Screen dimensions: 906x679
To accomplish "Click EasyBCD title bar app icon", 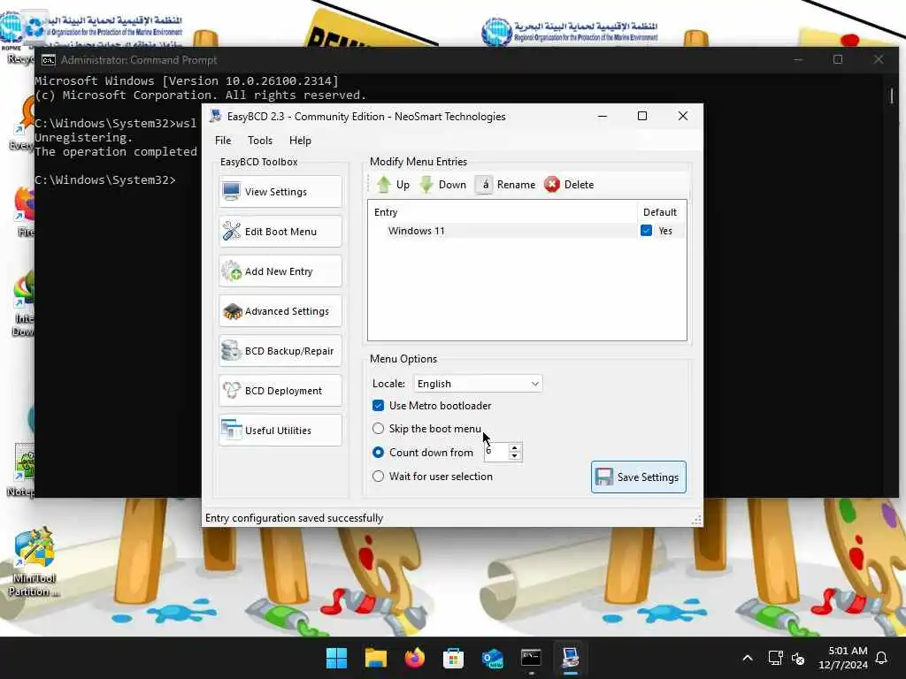I will 216,116.
